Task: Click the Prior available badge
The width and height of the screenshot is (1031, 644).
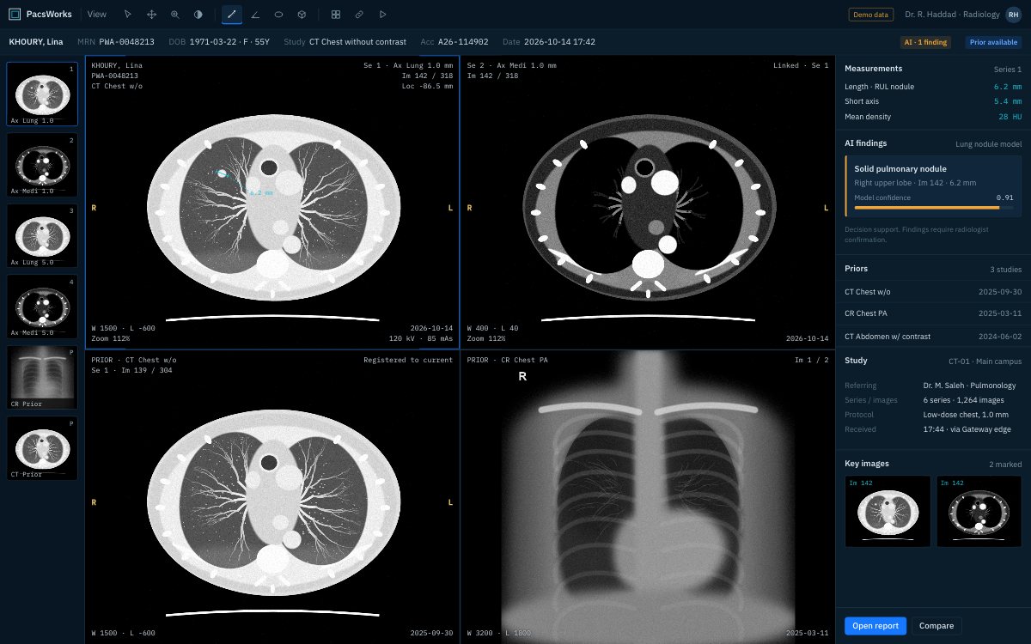Action: (993, 41)
